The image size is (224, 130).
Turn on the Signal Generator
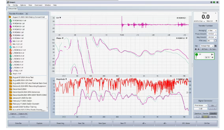tap(212, 105)
